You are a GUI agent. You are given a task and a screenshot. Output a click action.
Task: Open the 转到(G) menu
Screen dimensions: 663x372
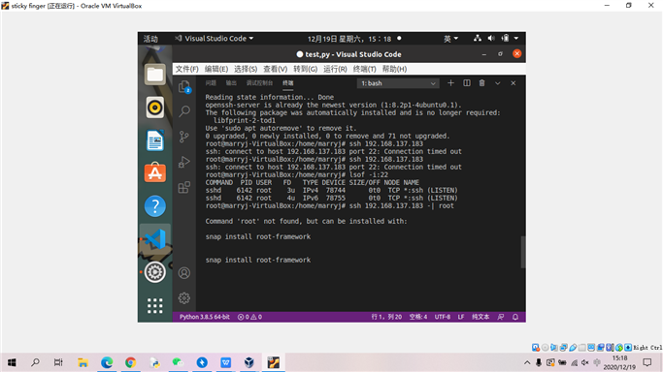pos(305,69)
